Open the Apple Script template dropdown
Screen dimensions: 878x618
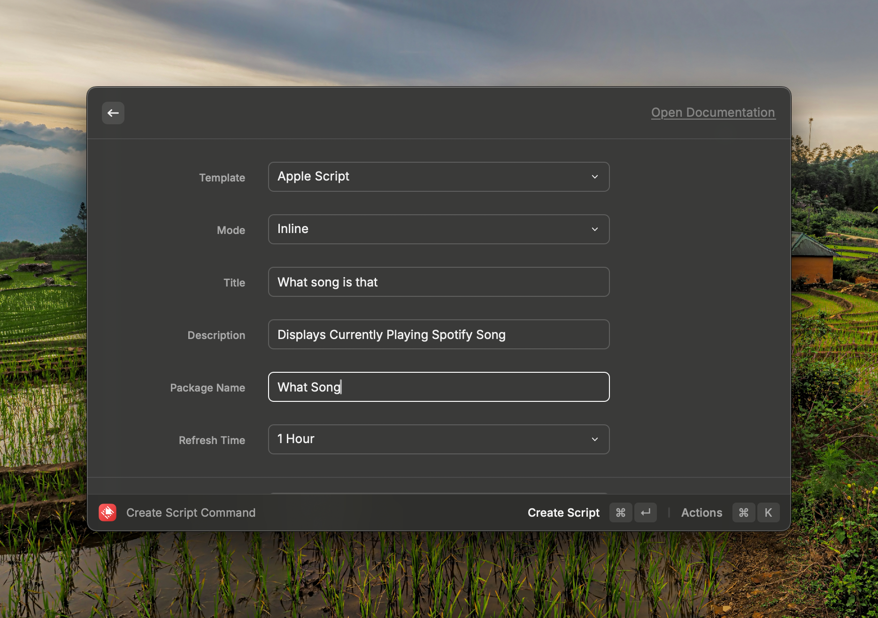click(x=438, y=177)
